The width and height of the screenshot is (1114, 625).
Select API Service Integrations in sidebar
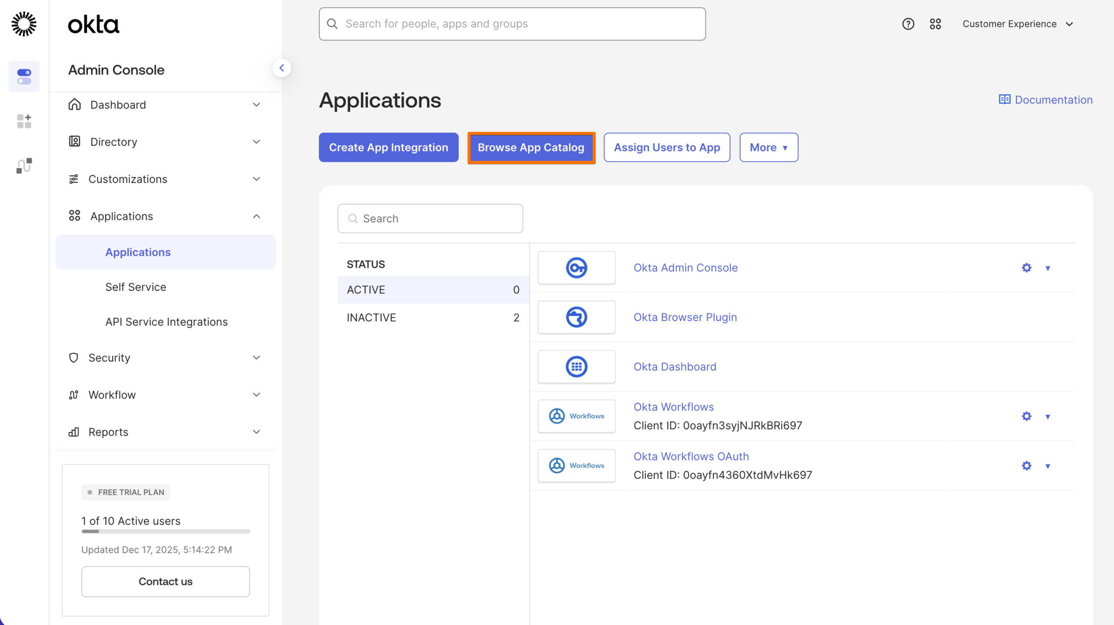click(x=166, y=321)
